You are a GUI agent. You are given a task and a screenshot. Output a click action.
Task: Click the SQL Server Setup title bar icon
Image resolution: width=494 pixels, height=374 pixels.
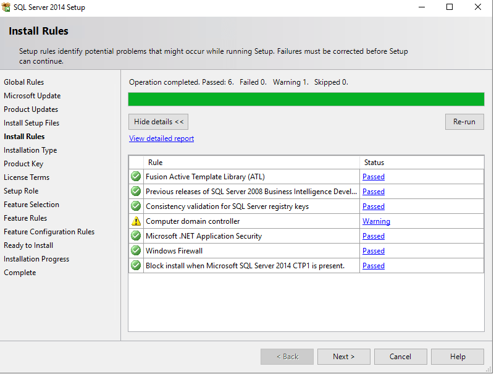click(x=7, y=7)
